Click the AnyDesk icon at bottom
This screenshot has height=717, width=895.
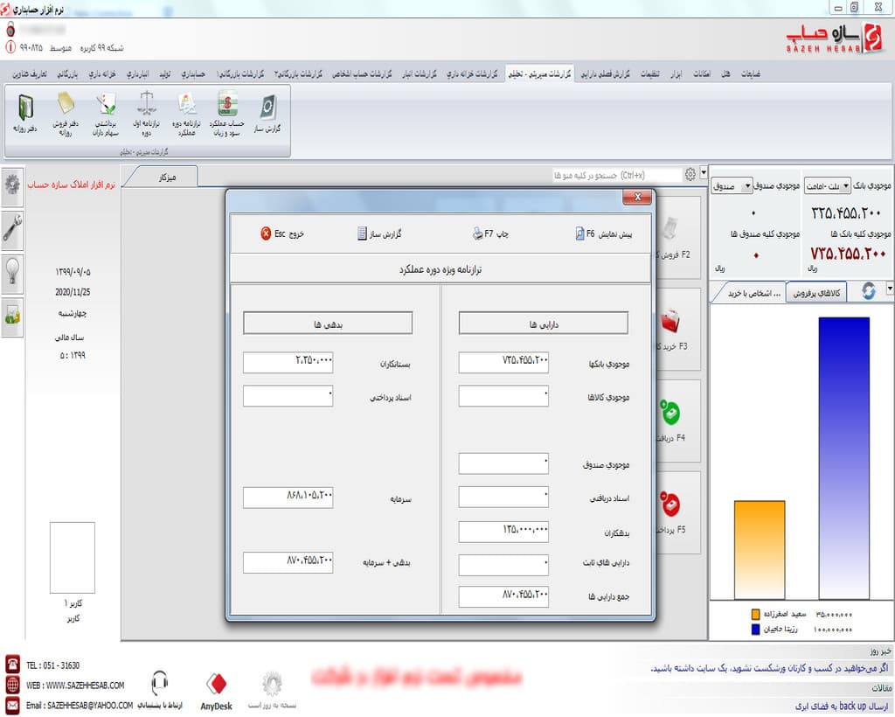[217, 692]
